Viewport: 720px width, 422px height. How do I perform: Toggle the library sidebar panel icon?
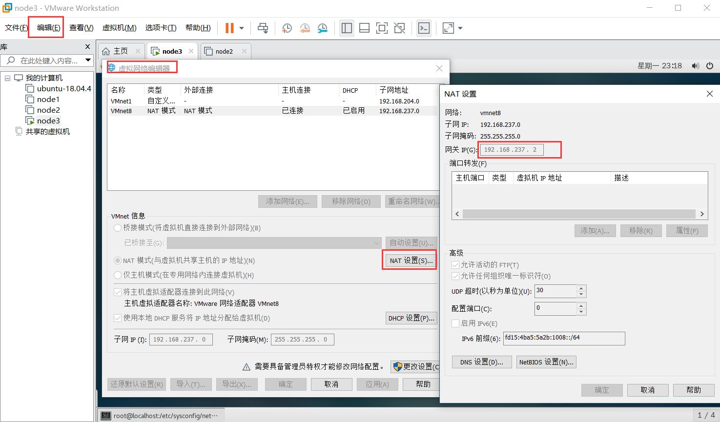(x=347, y=28)
